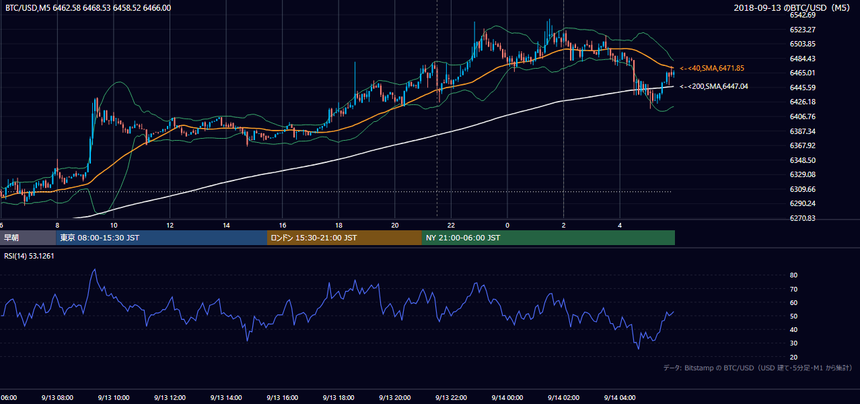Click the 6445.59 price axis label
This screenshot has height=404, width=860.
(x=802, y=88)
